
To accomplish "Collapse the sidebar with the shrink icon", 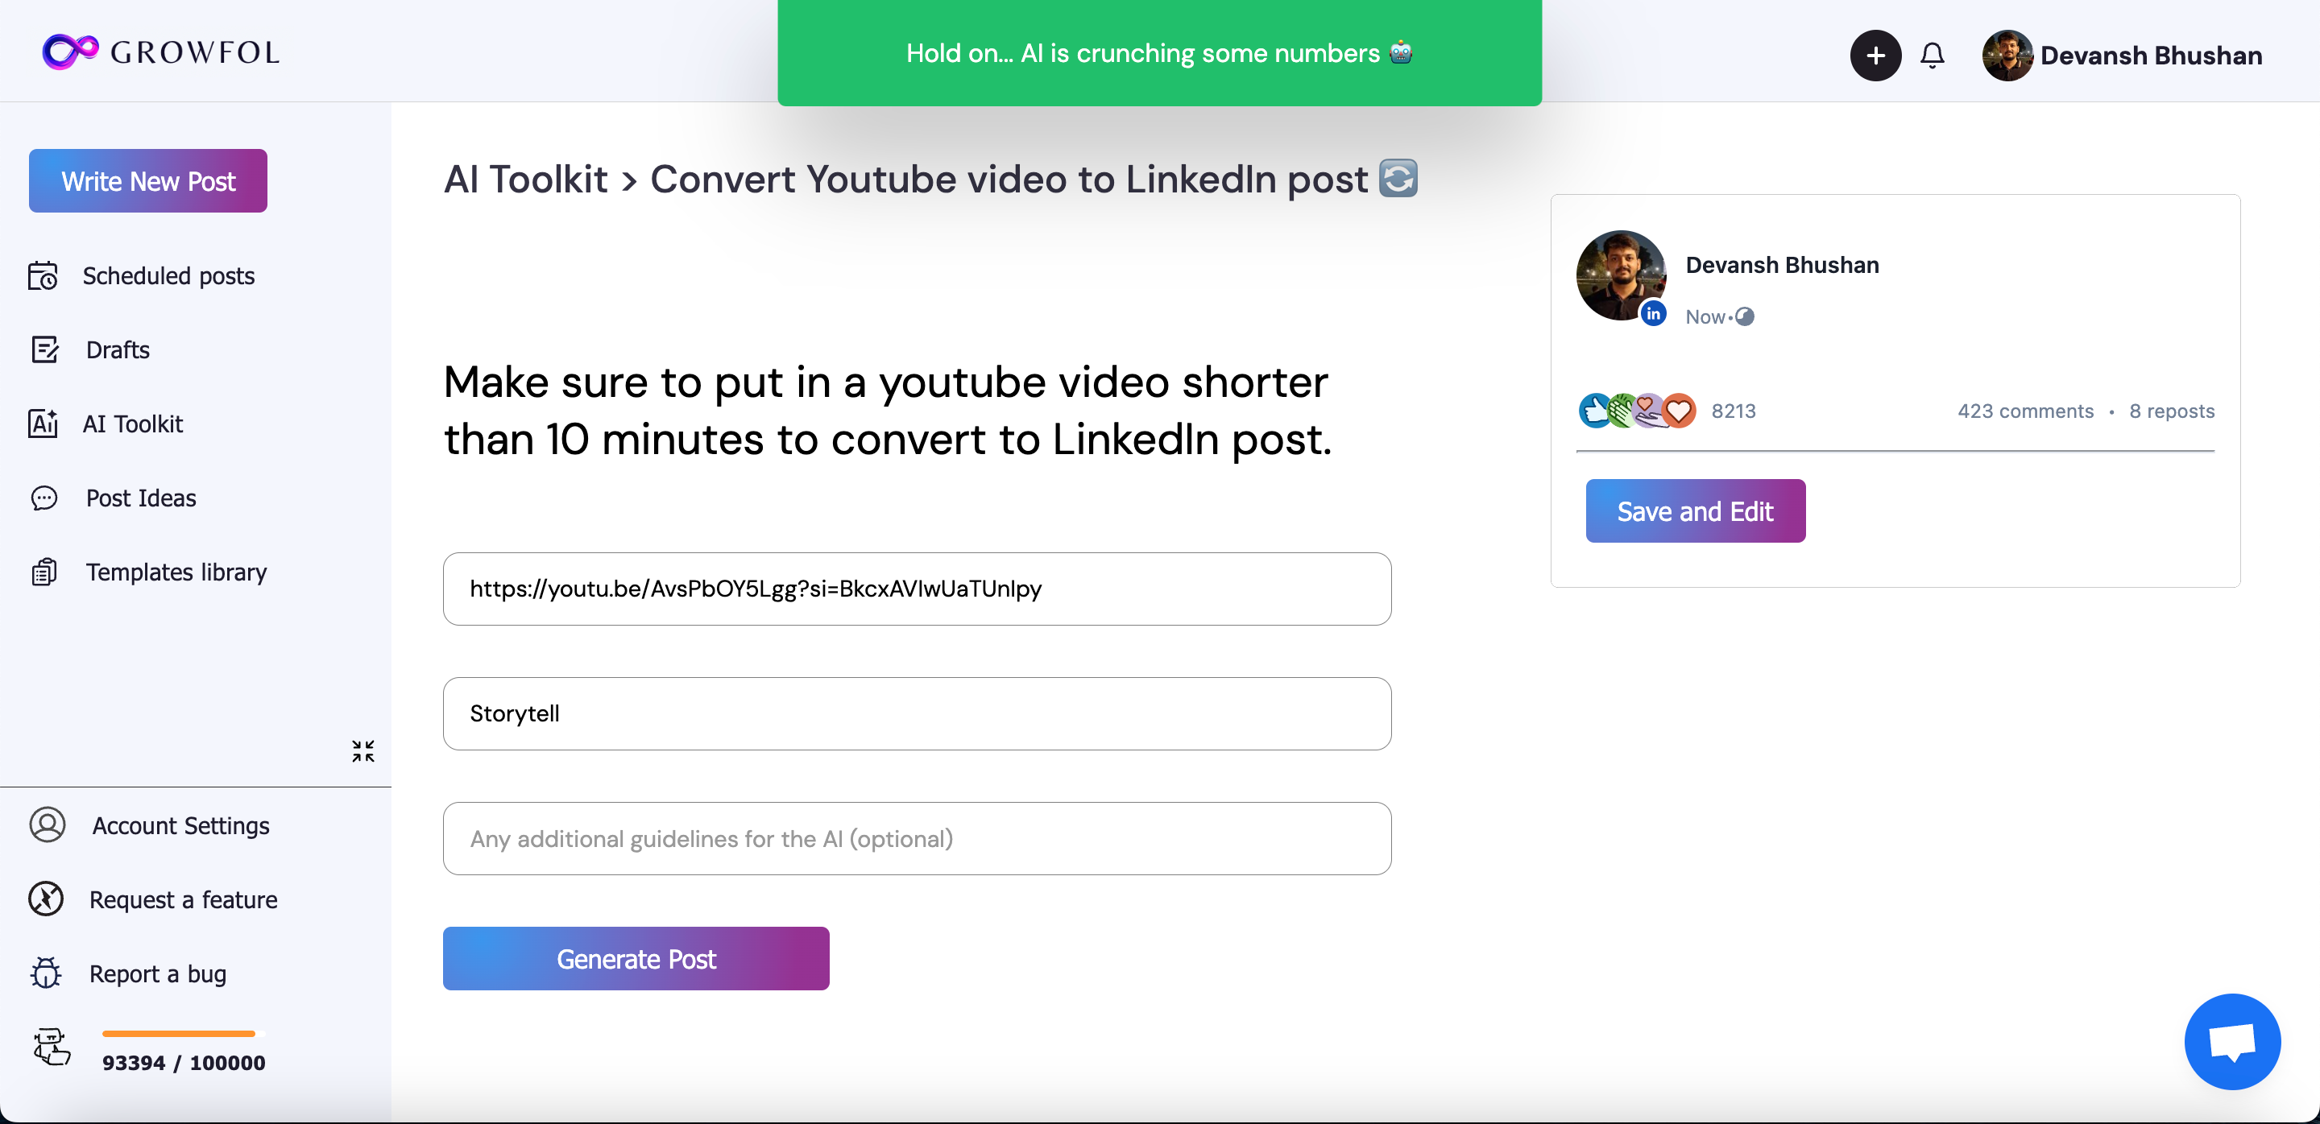I will (363, 750).
